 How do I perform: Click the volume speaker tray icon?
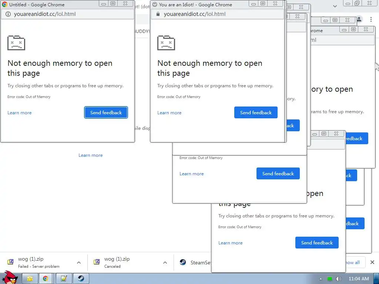point(339,279)
